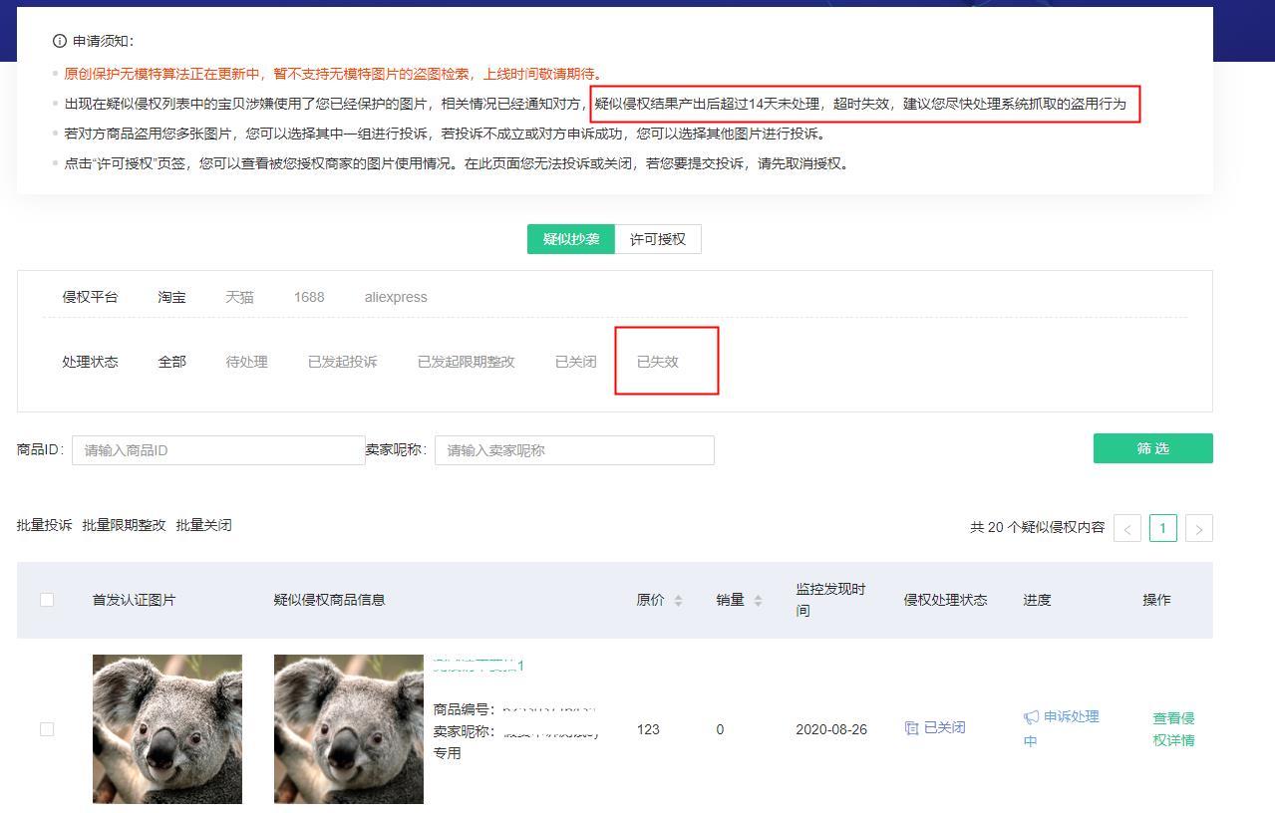
Task: Click the 监控发现时间 column header
Action: 830,600
